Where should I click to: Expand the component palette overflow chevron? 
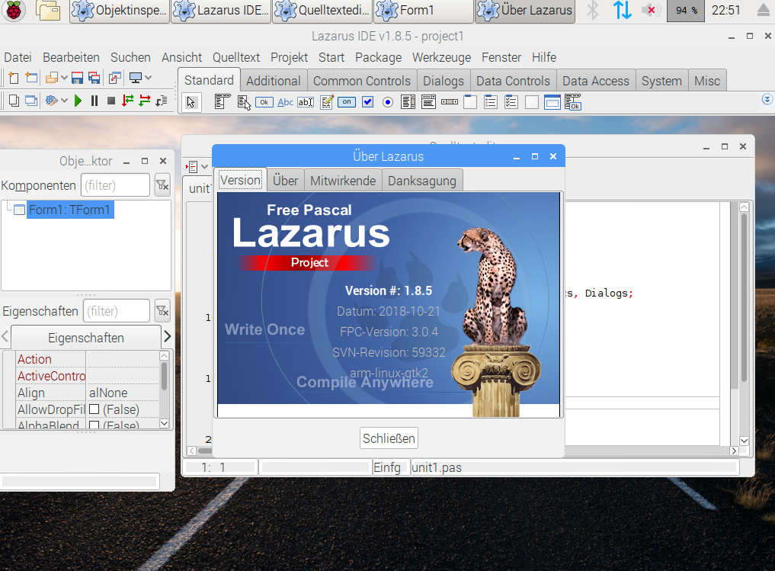[767, 99]
